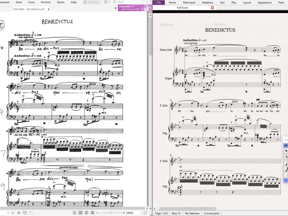The width and height of the screenshot is (288, 216).
Task: Click the Bars: 51 status entry
Action: click(x=176, y=213)
